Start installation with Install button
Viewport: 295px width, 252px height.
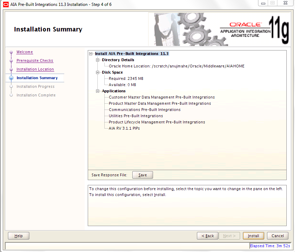(254, 236)
